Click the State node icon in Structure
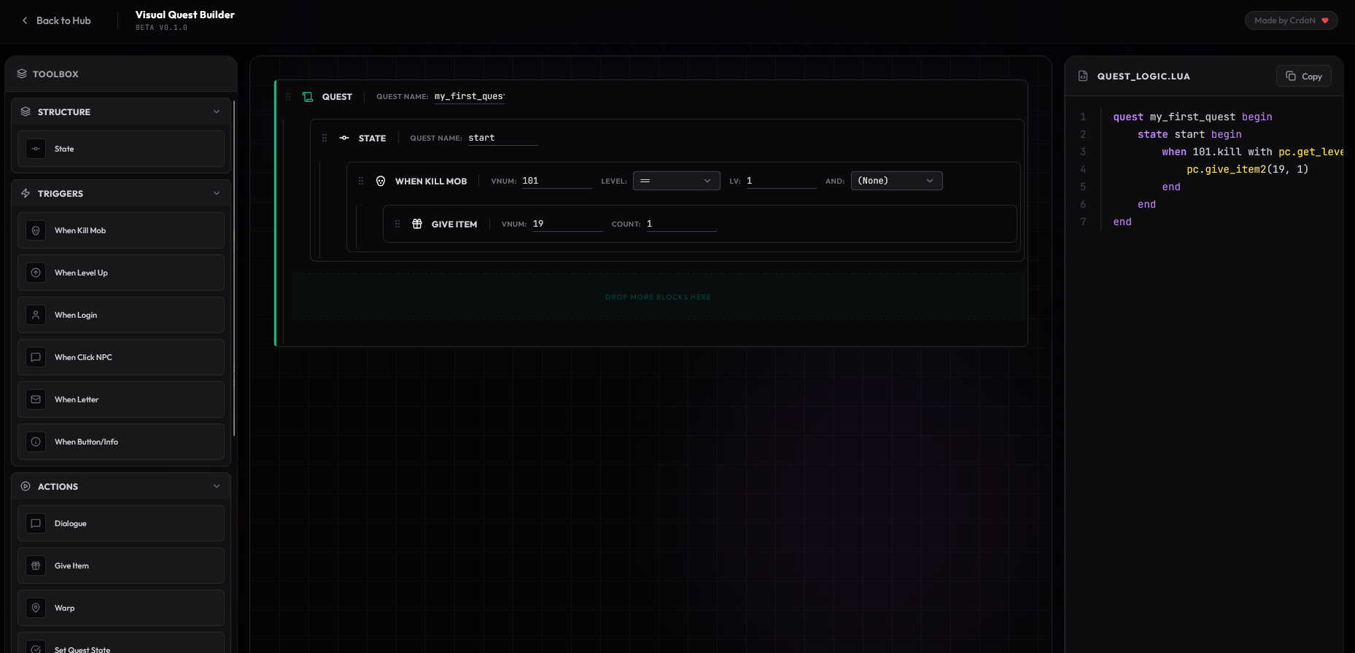 tap(36, 149)
